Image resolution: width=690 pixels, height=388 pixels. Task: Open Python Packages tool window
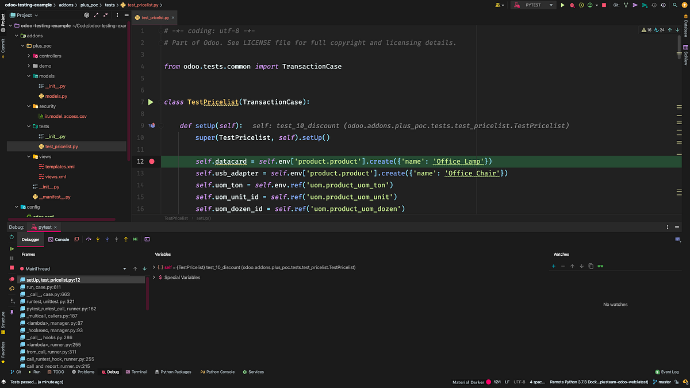tap(173, 372)
